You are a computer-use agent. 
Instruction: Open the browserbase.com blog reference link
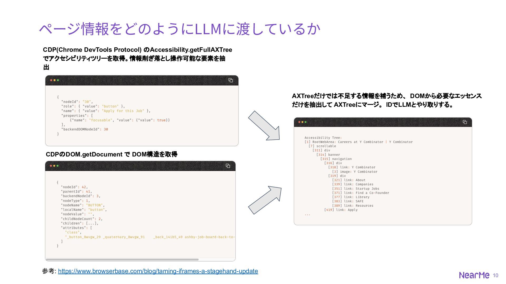pos(158,271)
